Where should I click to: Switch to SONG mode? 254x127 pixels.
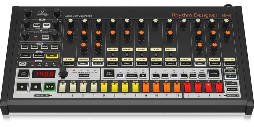click(25, 56)
